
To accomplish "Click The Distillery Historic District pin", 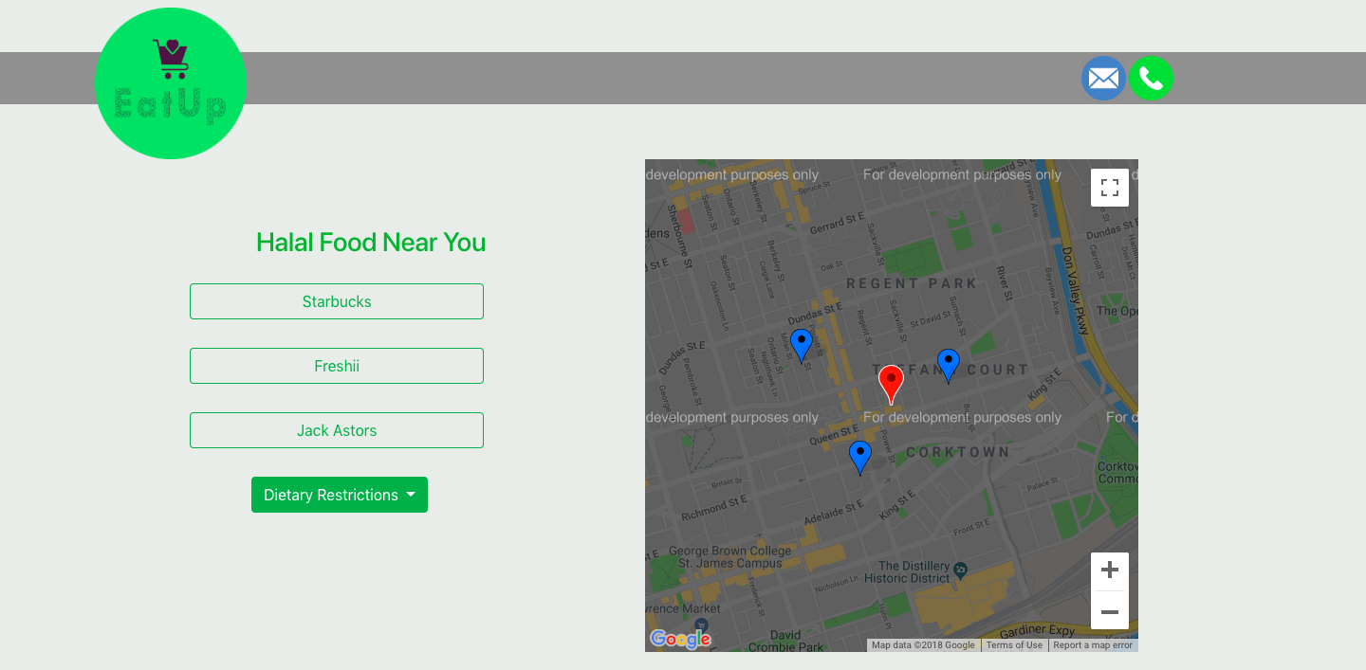I will [x=960, y=570].
